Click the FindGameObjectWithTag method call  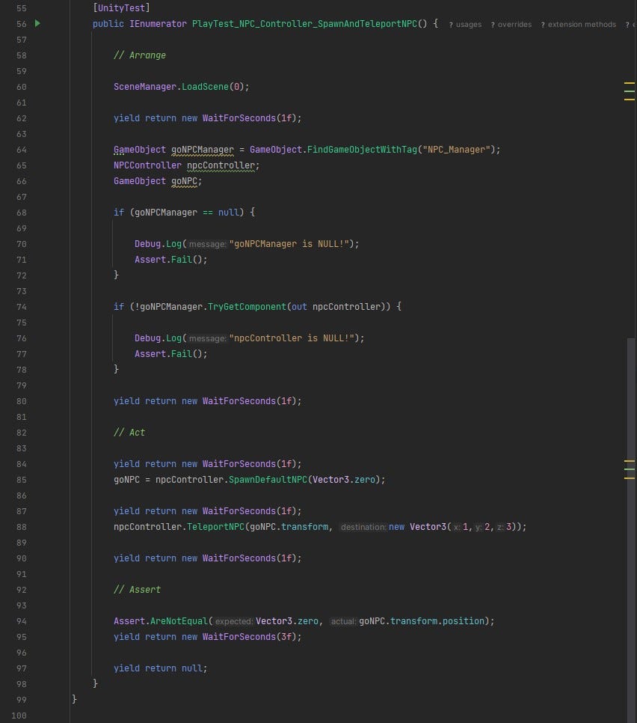362,150
